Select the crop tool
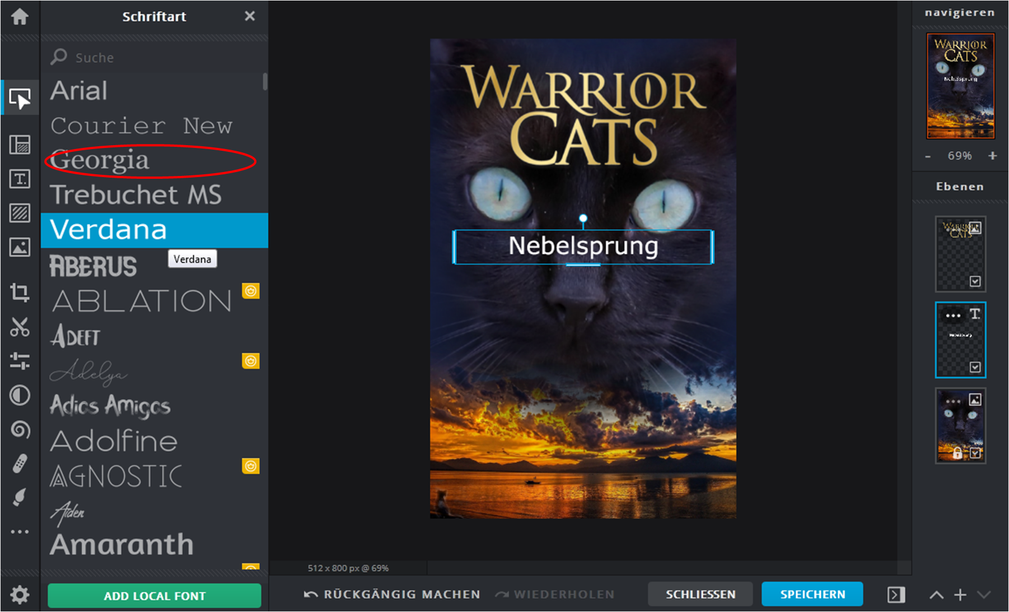 click(20, 292)
